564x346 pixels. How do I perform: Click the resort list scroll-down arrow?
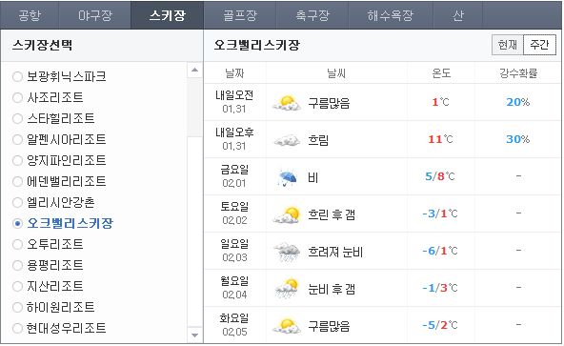(194, 336)
